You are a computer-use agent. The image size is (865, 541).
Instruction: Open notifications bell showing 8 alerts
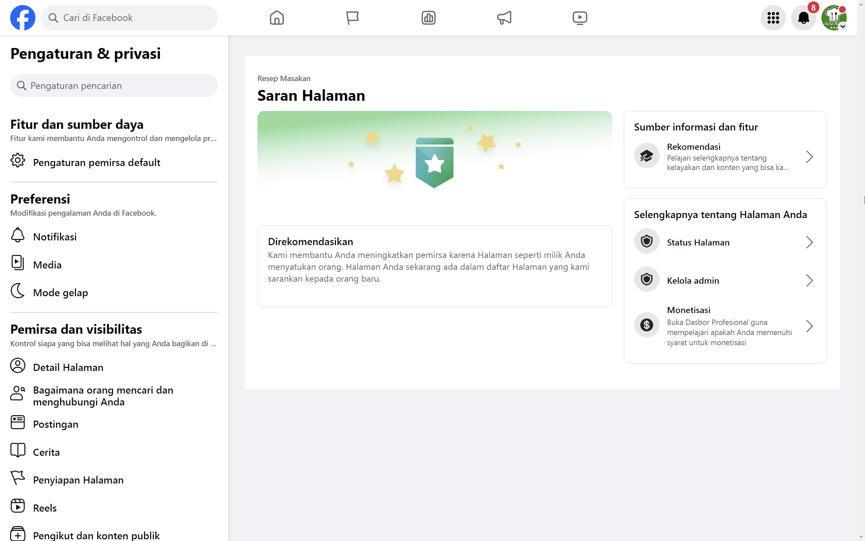pos(804,17)
